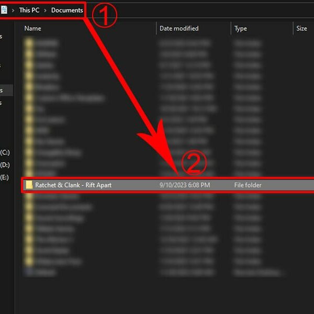Image resolution: width=314 pixels, height=314 pixels.
Task: Sort by the Name column header
Action: pyautogui.click(x=33, y=28)
